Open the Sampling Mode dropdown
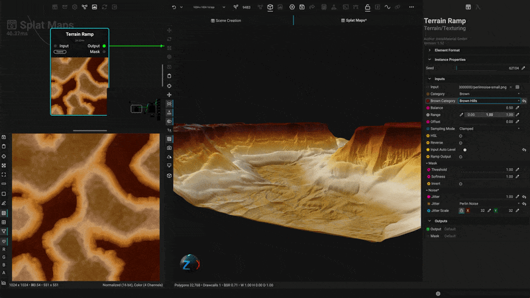 [x=489, y=128]
